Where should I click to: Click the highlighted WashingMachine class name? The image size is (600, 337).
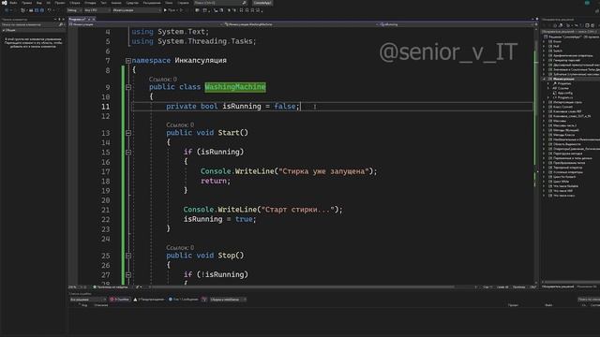[235, 87]
